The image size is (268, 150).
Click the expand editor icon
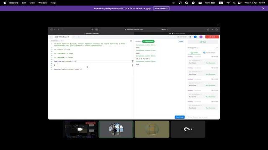click(131, 41)
